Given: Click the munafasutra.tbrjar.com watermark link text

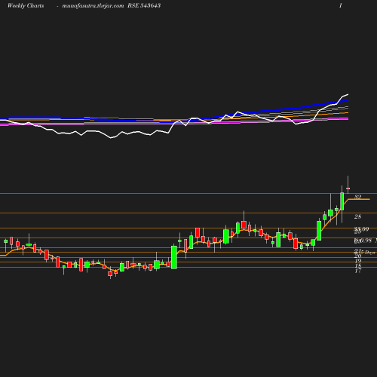Looking at the screenshot, I should [93, 5].
